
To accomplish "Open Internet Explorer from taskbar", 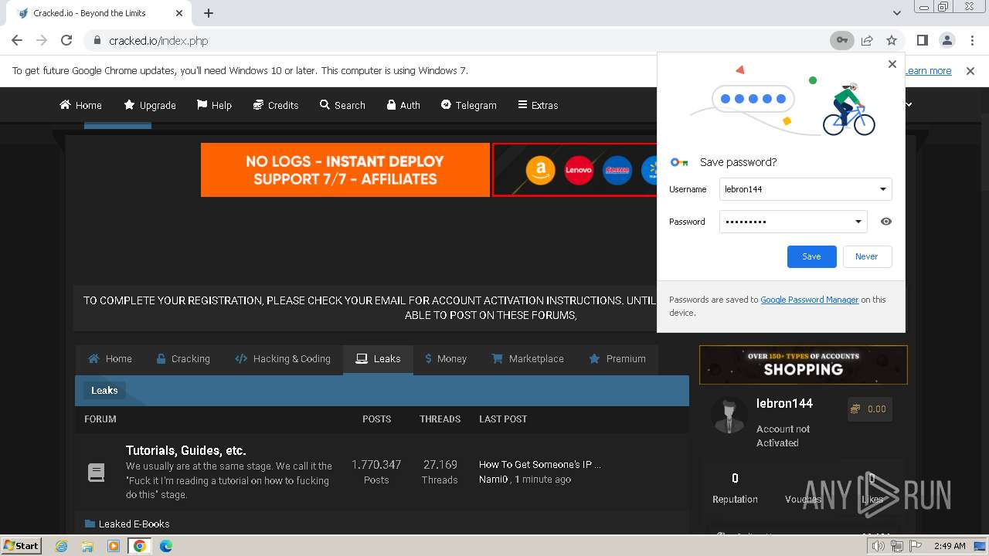I will (x=62, y=546).
